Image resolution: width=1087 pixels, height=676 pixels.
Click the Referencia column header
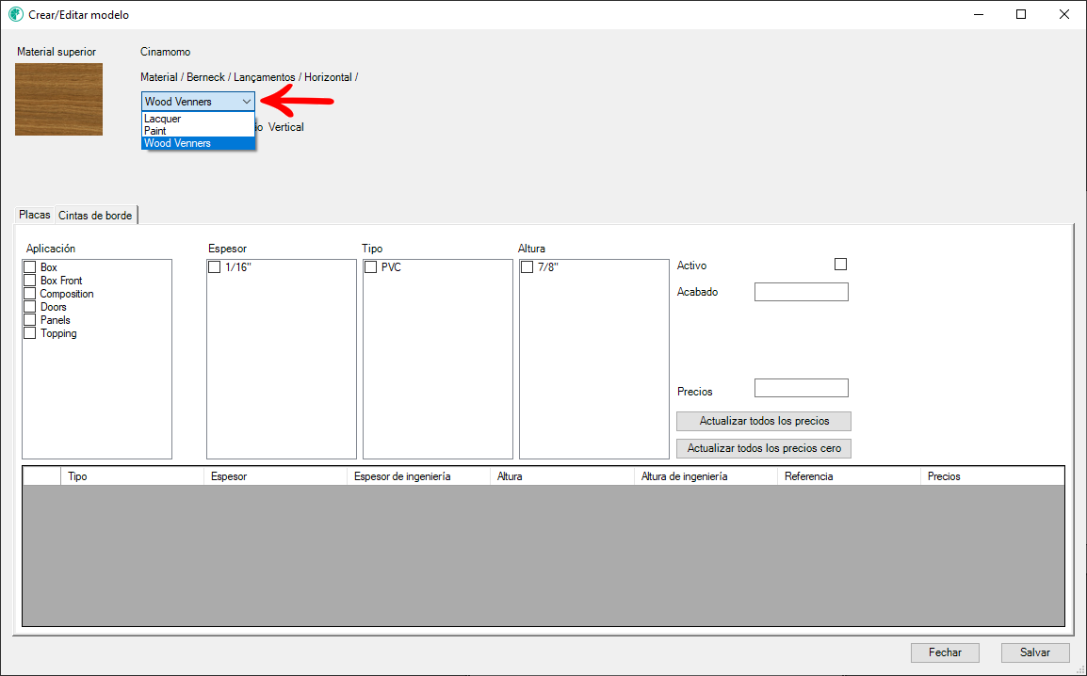point(850,476)
